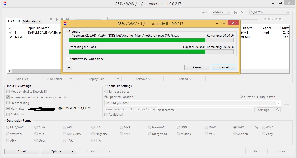Click the browse output folder ellipsis button
The height and width of the screenshot is (158, 297).
click(x=286, y=103)
